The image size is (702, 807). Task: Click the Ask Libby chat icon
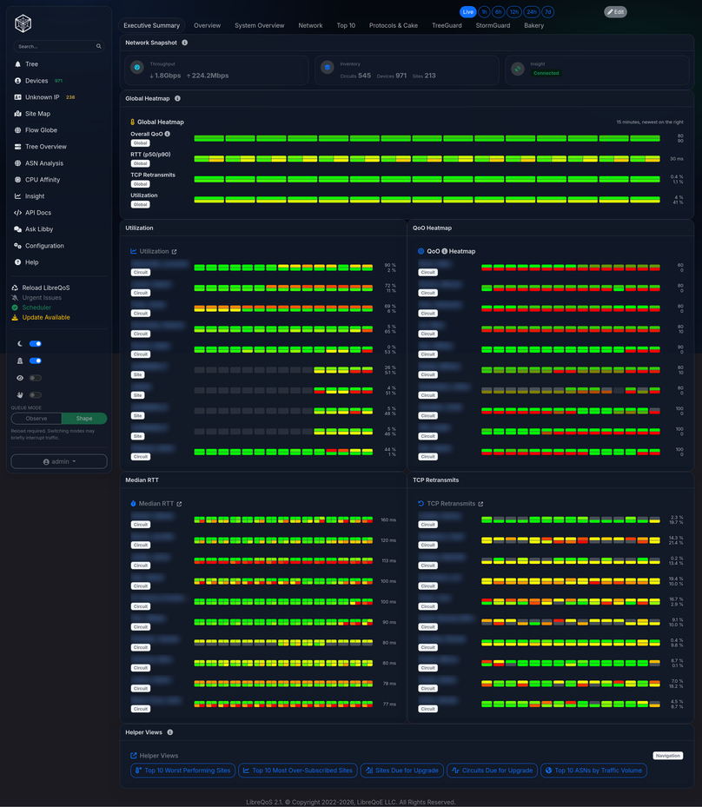(x=18, y=229)
